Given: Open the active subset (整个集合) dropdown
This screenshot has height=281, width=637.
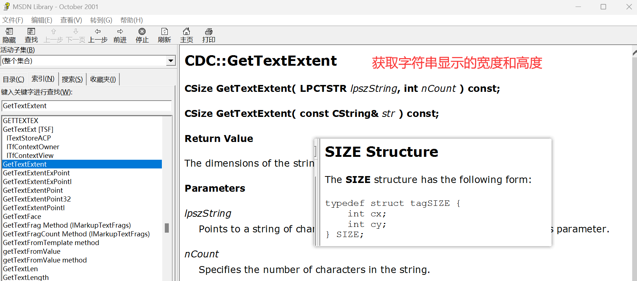Looking at the screenshot, I should pos(171,61).
